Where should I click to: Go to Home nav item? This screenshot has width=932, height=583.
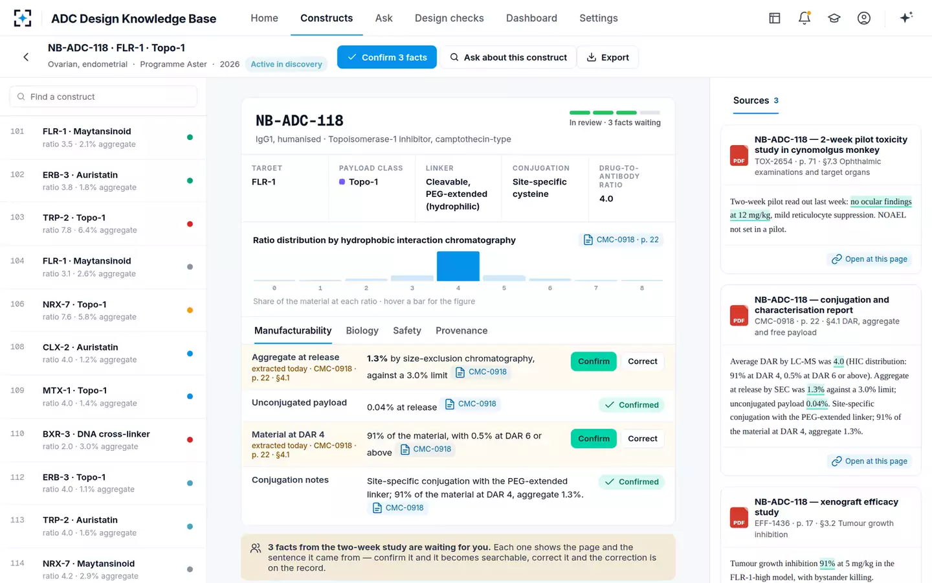tap(264, 18)
